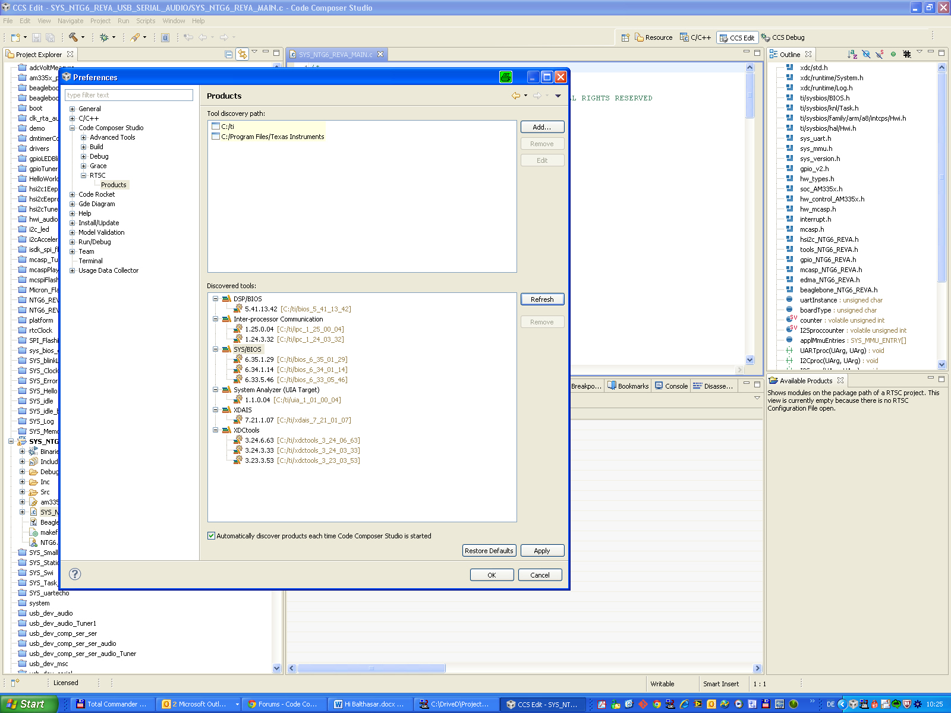This screenshot has width=951, height=713.
Task: Click the Open Perspective icon
Action: click(625, 37)
